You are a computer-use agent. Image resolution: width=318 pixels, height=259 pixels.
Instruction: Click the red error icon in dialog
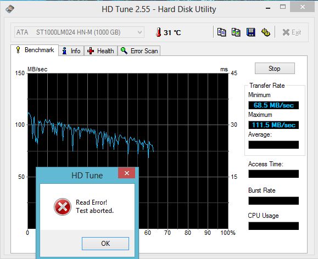point(63,207)
